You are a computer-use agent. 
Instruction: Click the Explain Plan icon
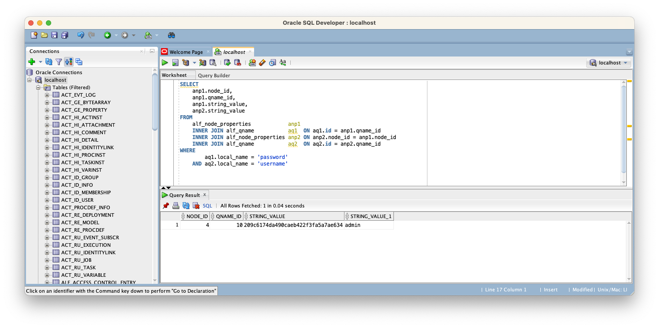point(186,63)
